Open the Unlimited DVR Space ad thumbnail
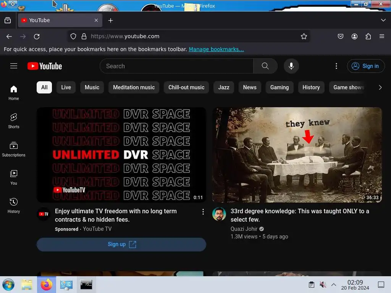The image size is (391, 293). coord(121,155)
